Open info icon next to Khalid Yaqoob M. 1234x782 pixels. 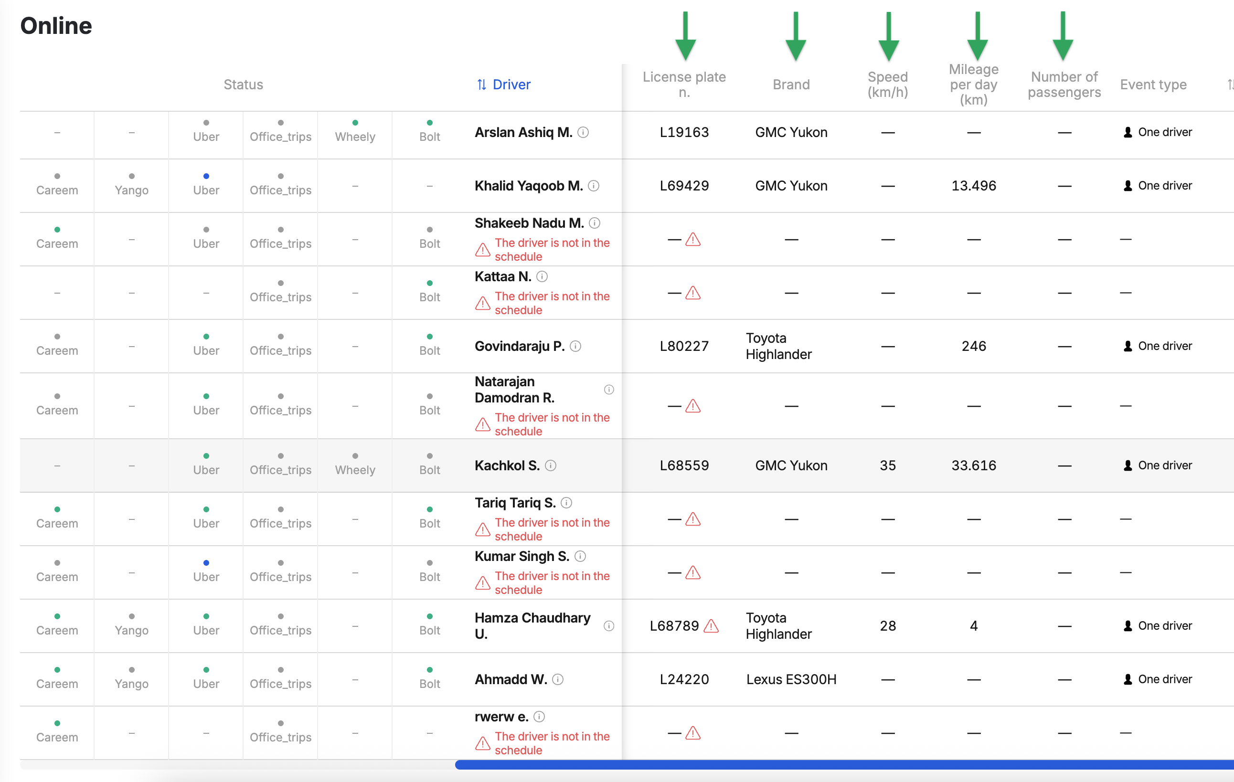(594, 186)
